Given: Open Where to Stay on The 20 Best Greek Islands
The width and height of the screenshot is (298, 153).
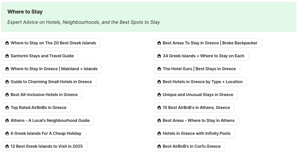Looking at the screenshot, I should click(x=53, y=43).
